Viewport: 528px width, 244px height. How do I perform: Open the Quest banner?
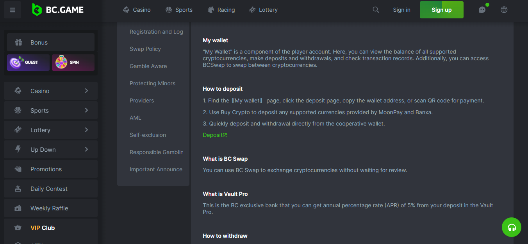pyautogui.click(x=28, y=63)
